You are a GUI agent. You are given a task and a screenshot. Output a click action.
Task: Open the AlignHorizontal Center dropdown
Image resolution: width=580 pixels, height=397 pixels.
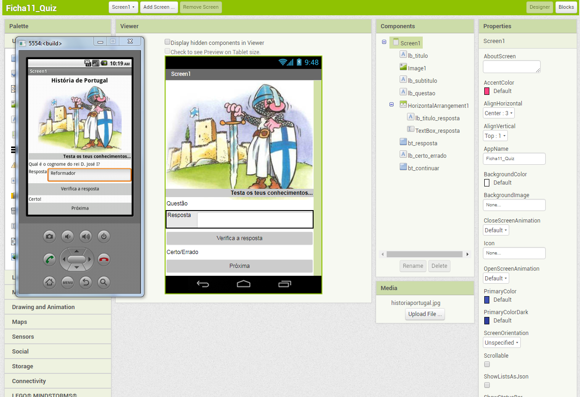tap(499, 113)
